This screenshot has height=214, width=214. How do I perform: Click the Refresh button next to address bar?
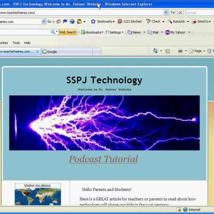(x=173, y=12)
